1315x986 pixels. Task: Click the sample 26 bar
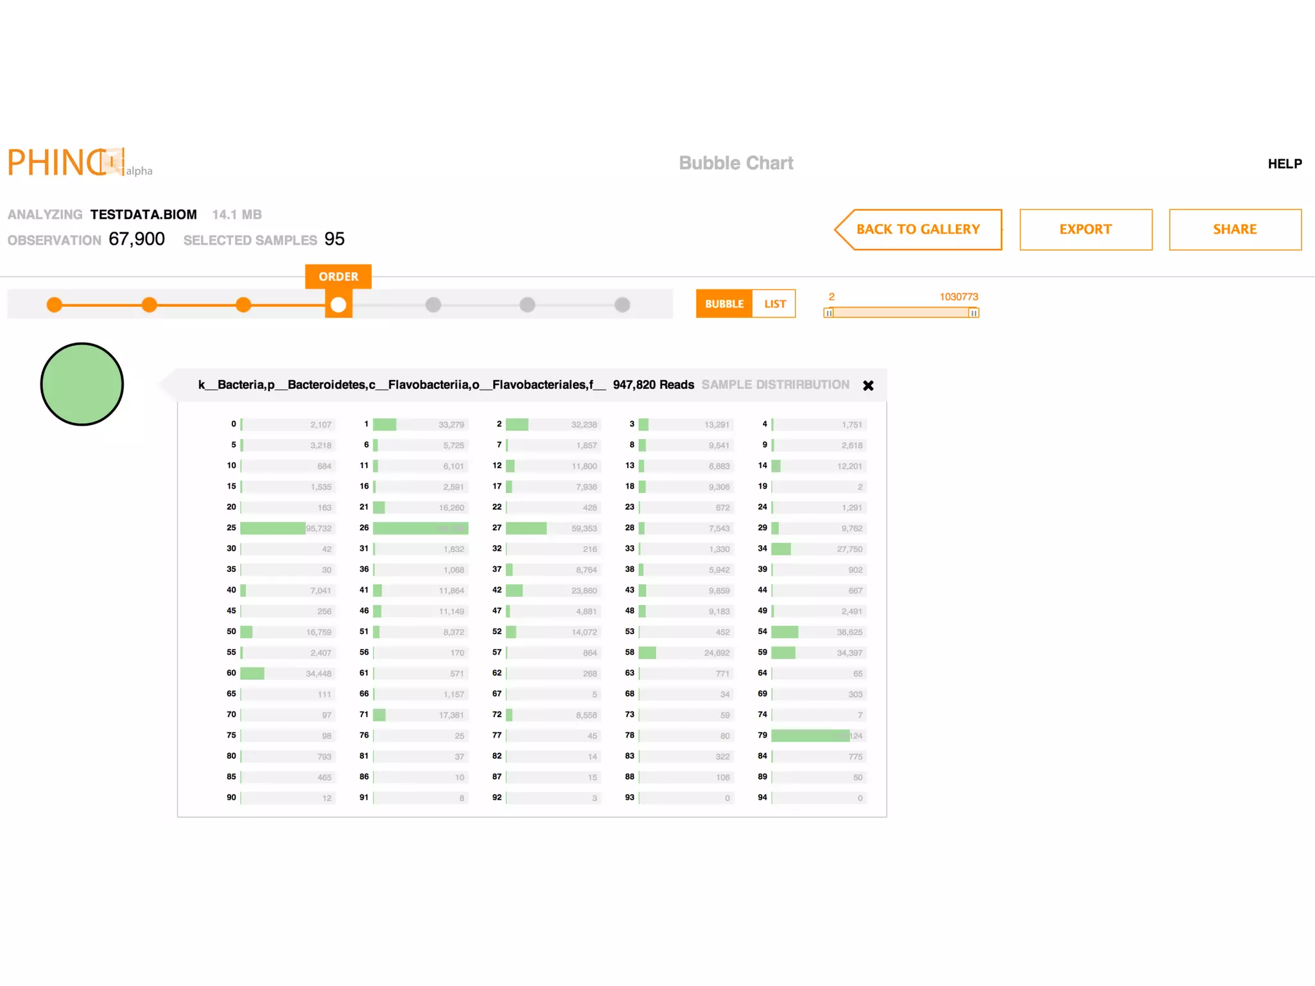(x=420, y=528)
